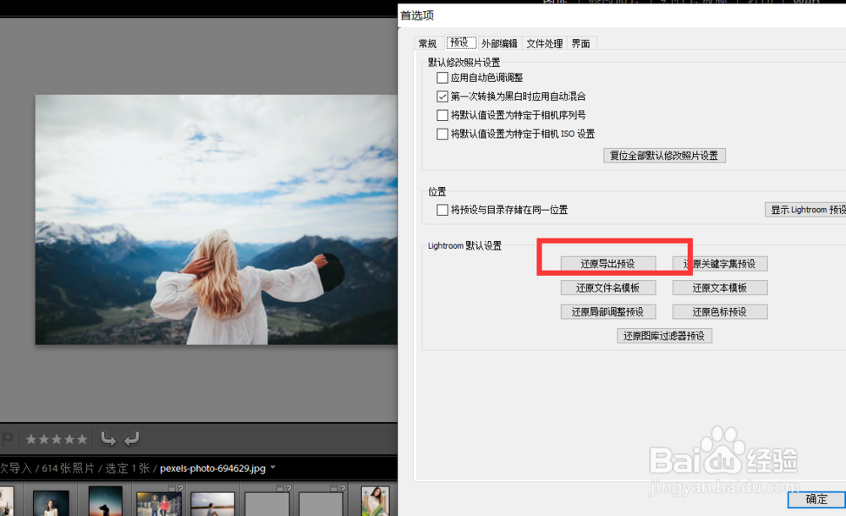Set rating with the third star
The height and width of the screenshot is (516, 846).
(57, 439)
